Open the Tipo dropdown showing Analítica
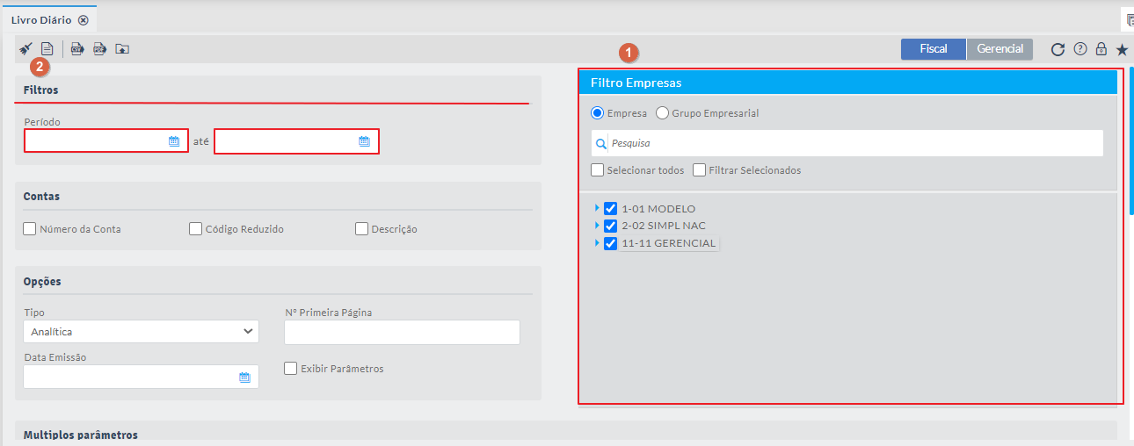The width and height of the screenshot is (1134, 446). click(141, 332)
